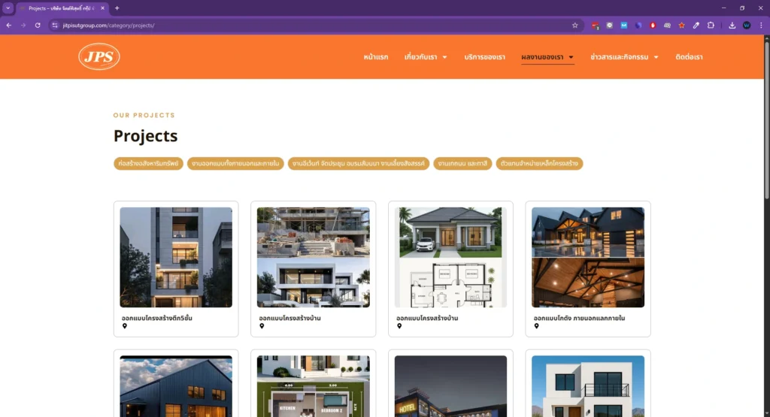Open บริการของเรา menu item
This screenshot has width=770, height=417.
coord(485,57)
